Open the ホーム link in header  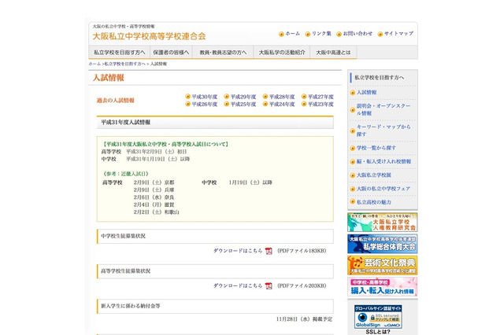point(292,34)
